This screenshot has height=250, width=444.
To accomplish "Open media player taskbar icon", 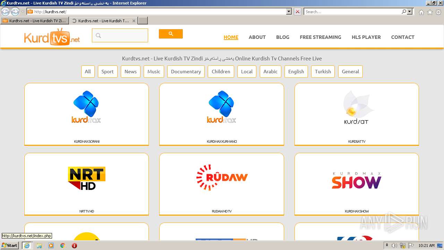I will [x=51, y=245].
